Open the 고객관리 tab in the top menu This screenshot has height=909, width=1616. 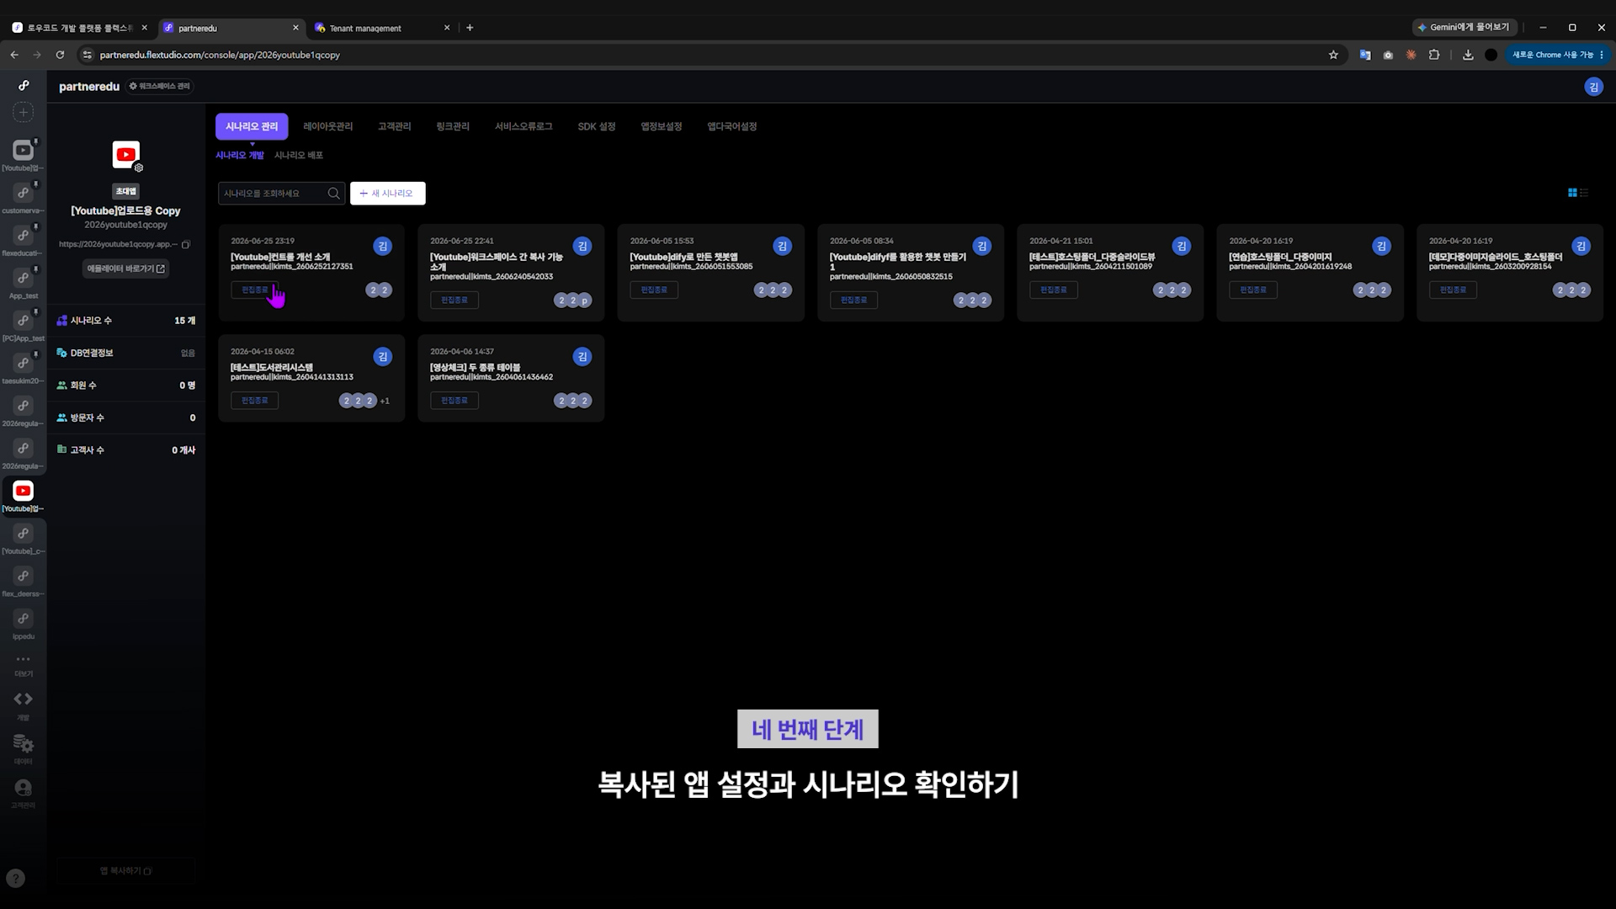(x=394, y=126)
